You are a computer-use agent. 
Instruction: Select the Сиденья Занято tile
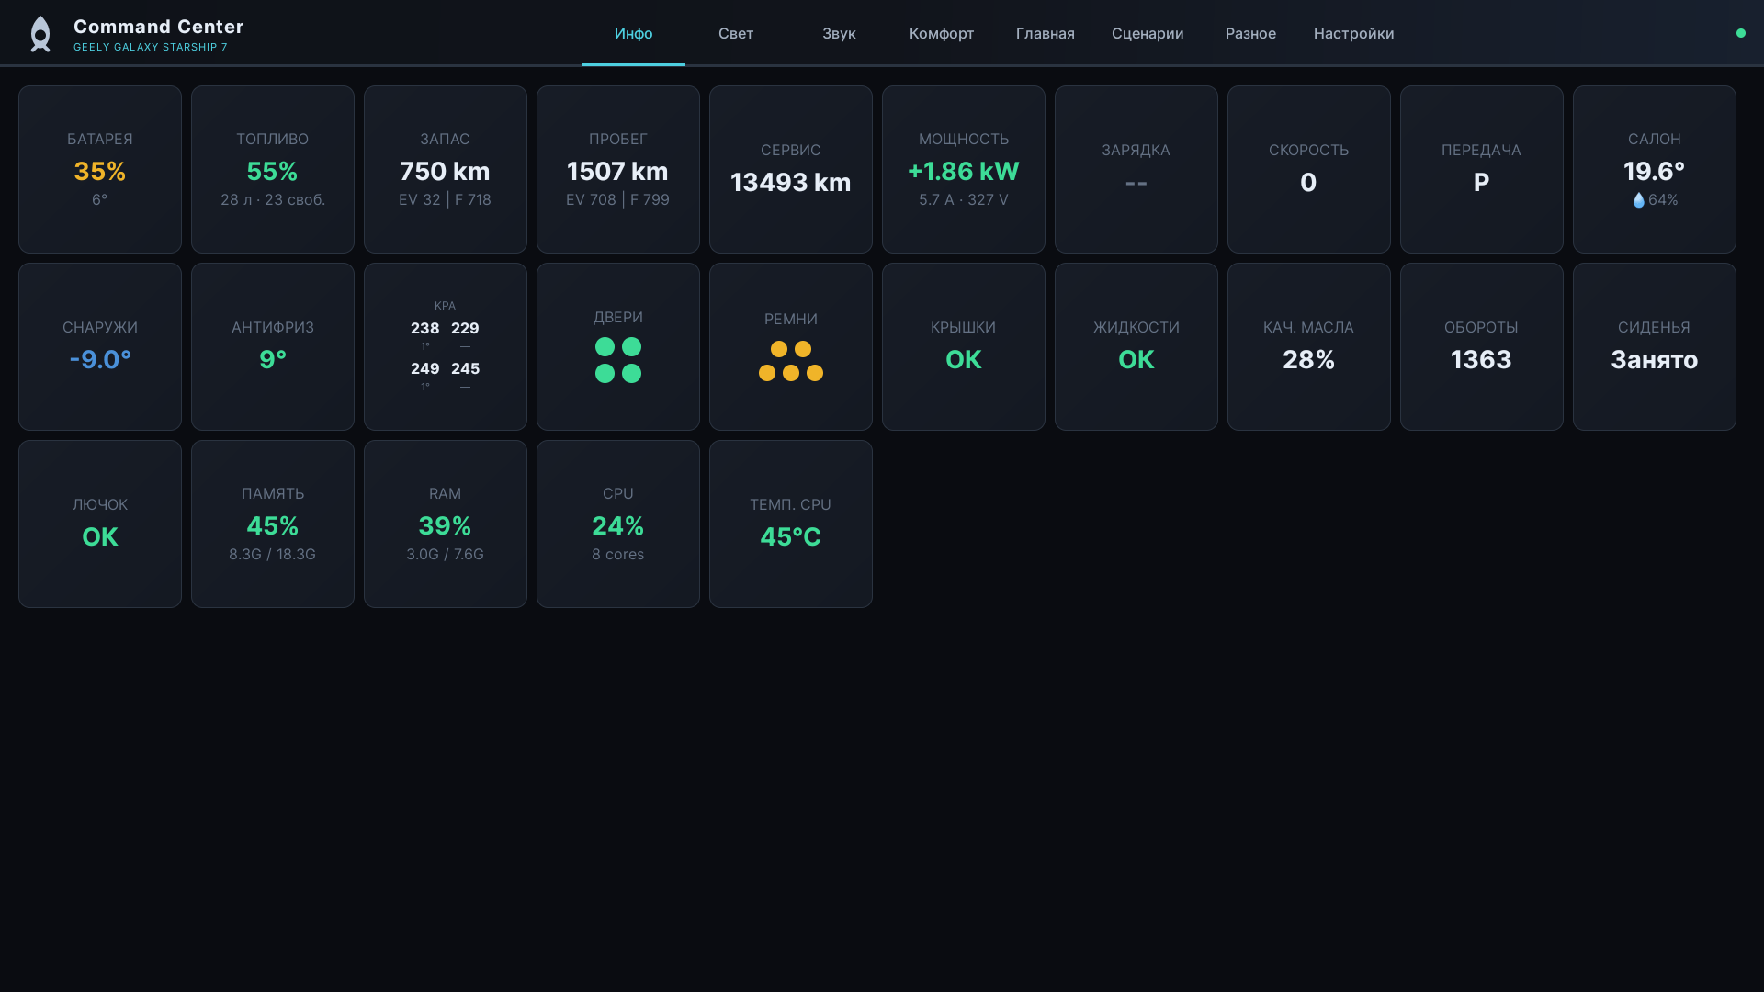(x=1654, y=347)
